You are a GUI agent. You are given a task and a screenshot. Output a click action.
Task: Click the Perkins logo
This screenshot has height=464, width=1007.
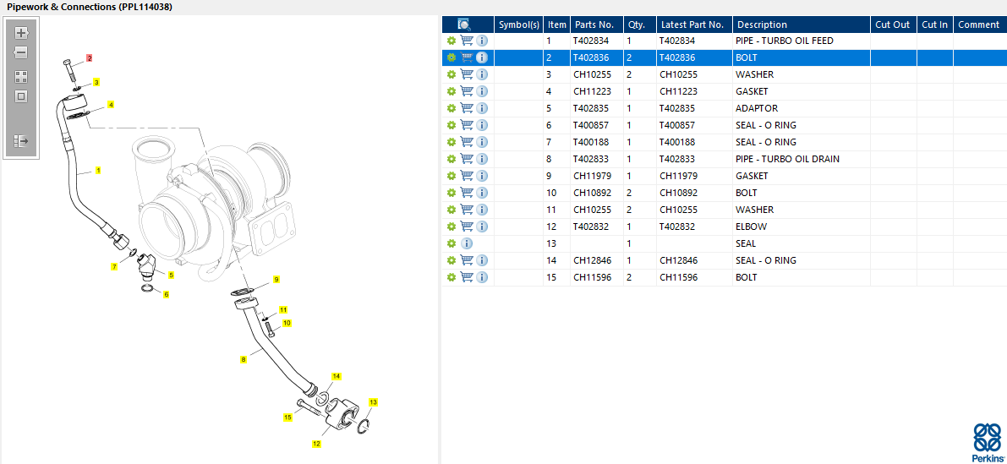[987, 442]
